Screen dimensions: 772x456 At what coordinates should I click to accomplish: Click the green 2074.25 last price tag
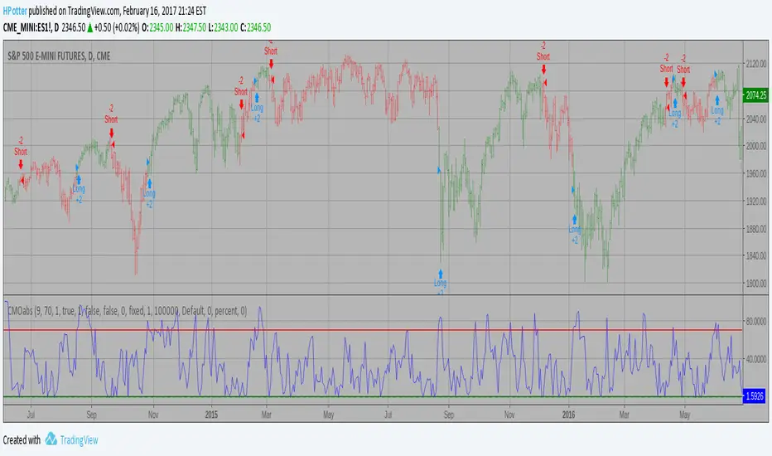[755, 95]
